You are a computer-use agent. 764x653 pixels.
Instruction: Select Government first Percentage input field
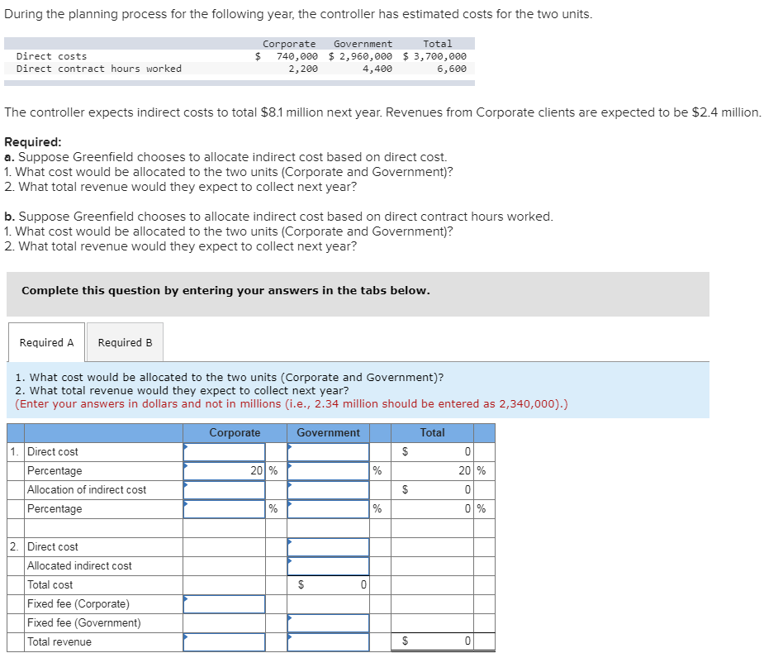tap(328, 471)
